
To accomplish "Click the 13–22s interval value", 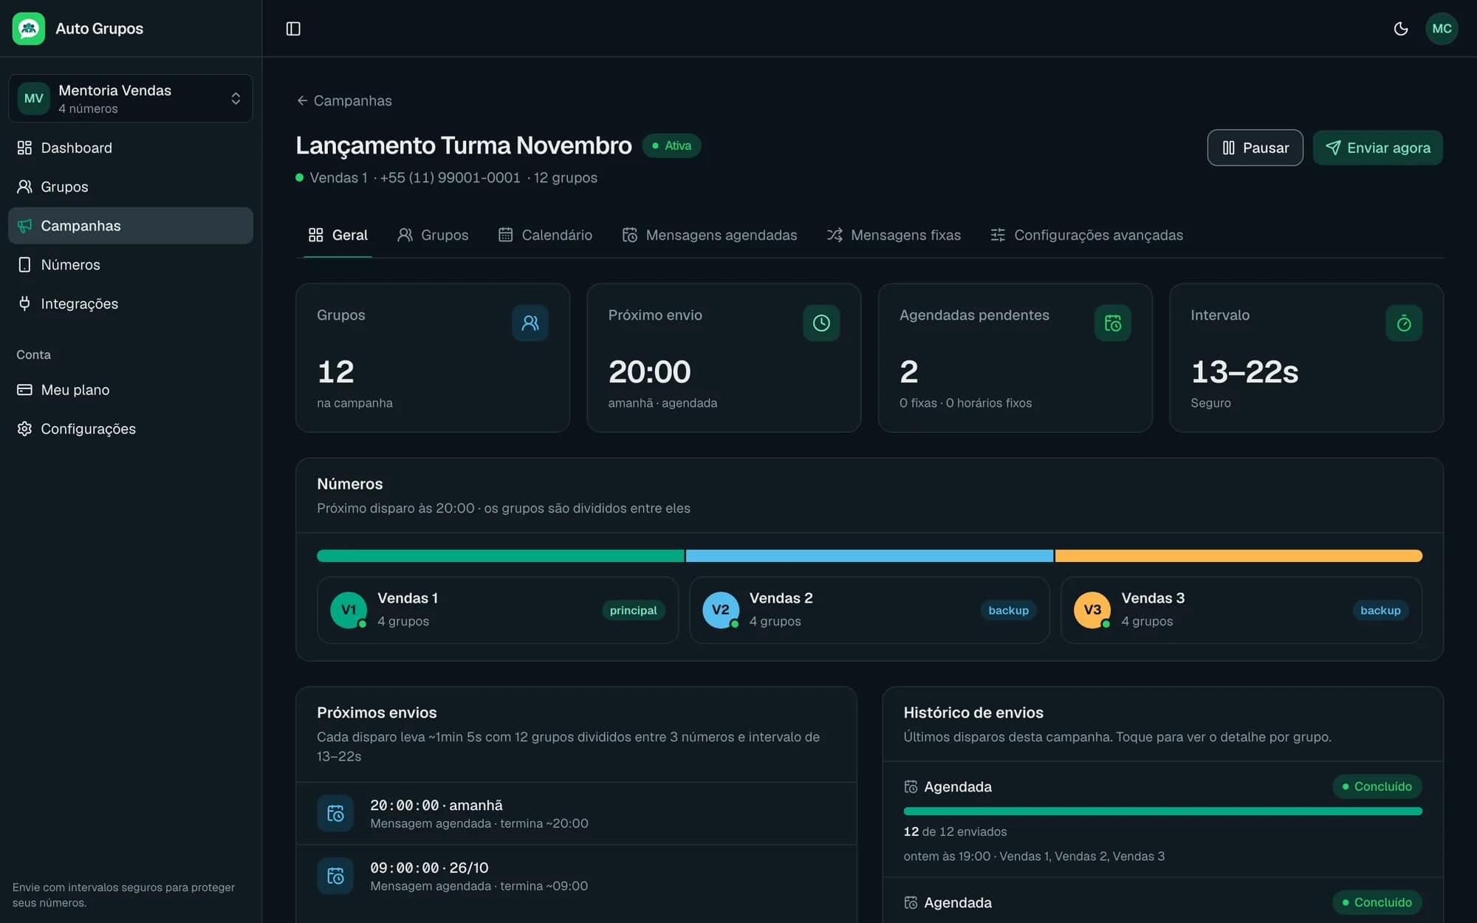I will click(1244, 371).
